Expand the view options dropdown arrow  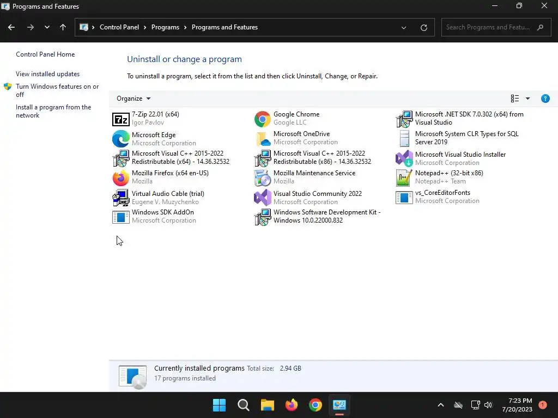tap(527, 99)
